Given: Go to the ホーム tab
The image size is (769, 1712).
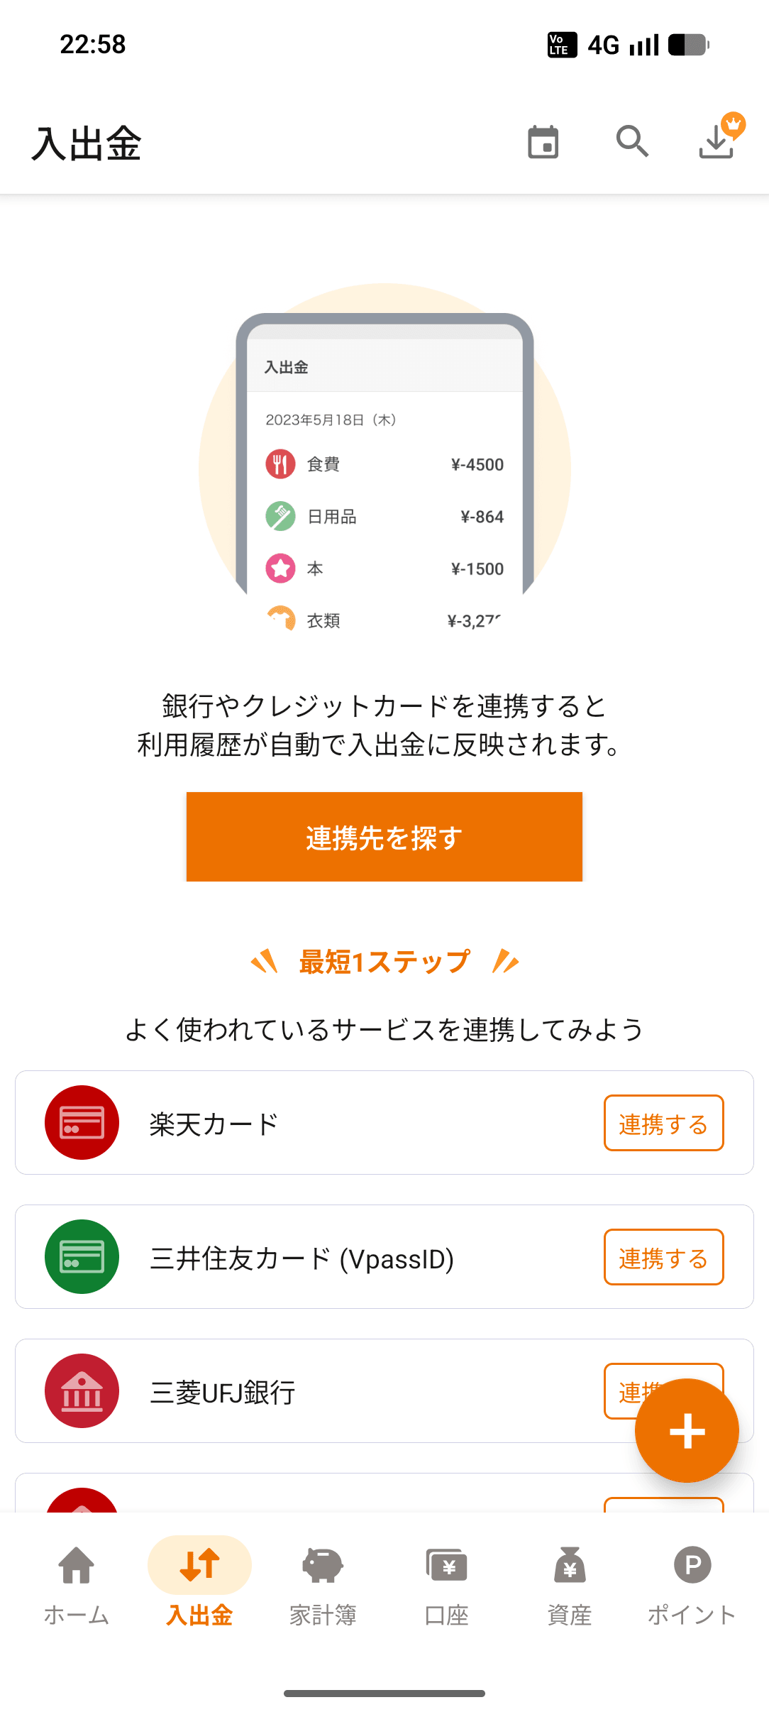Looking at the screenshot, I should 77,1584.
